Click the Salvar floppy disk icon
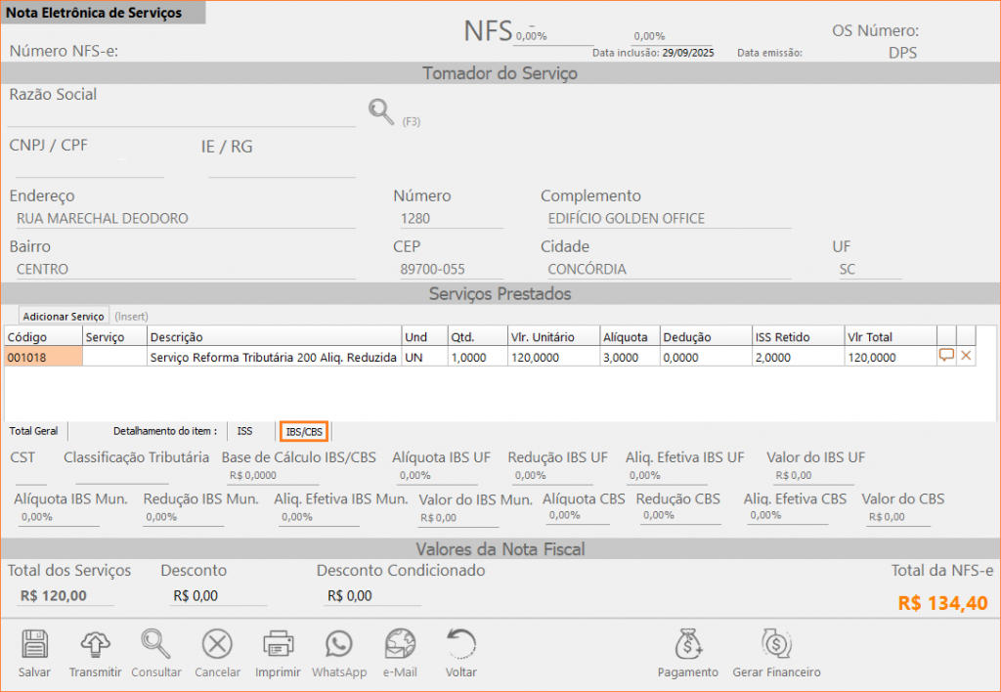Image resolution: width=1001 pixels, height=692 pixels. coord(34,645)
